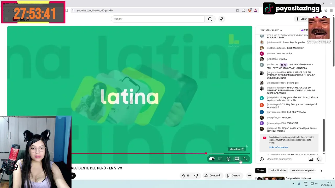
Task: Start voice search with the microphone icon
Action: coord(222,19)
